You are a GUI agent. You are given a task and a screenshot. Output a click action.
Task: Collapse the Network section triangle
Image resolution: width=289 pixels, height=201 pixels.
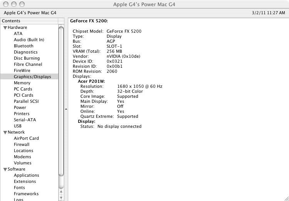(x=5, y=132)
